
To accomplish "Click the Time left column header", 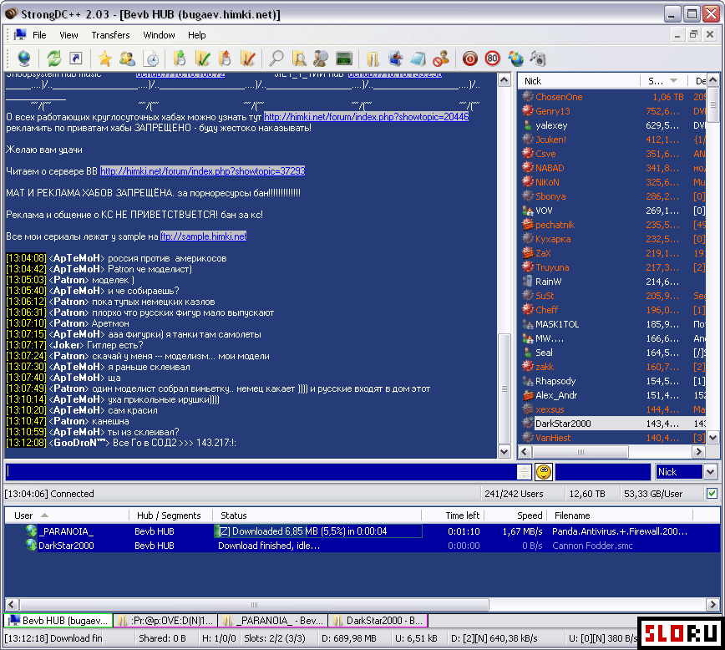I will (x=453, y=515).
